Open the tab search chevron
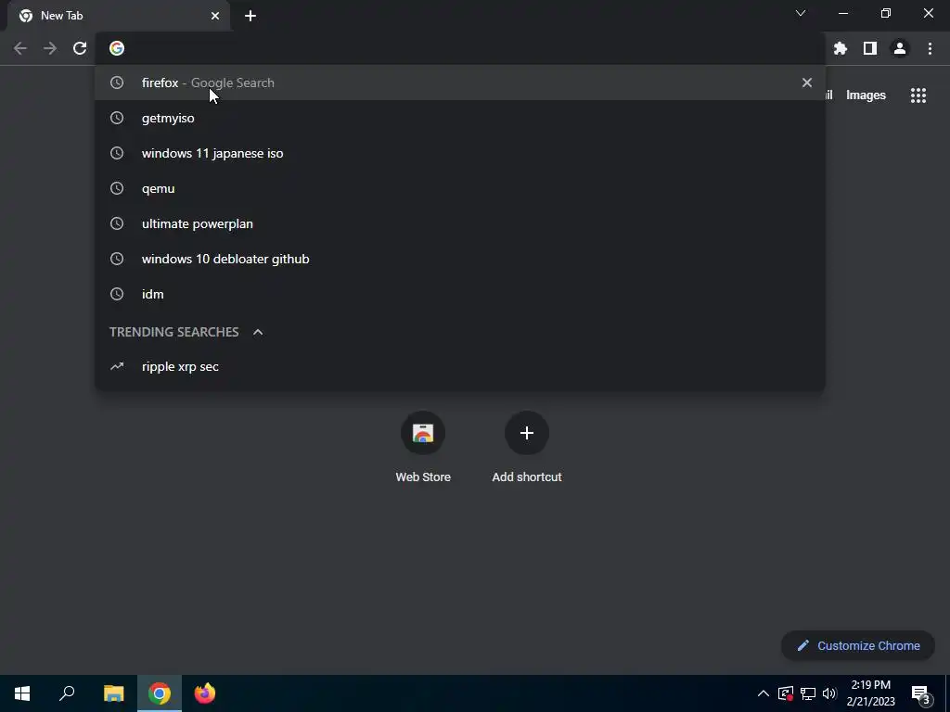The width and height of the screenshot is (950, 712). [801, 13]
